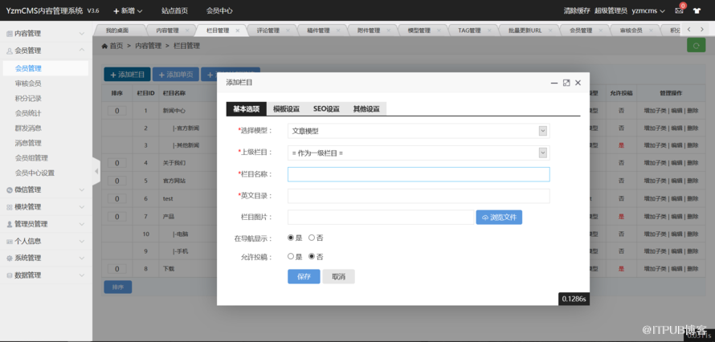Viewport: 715px width, 342px height.
Task: Open 会员中心设置 in the sidebar
Action: (x=35, y=173)
